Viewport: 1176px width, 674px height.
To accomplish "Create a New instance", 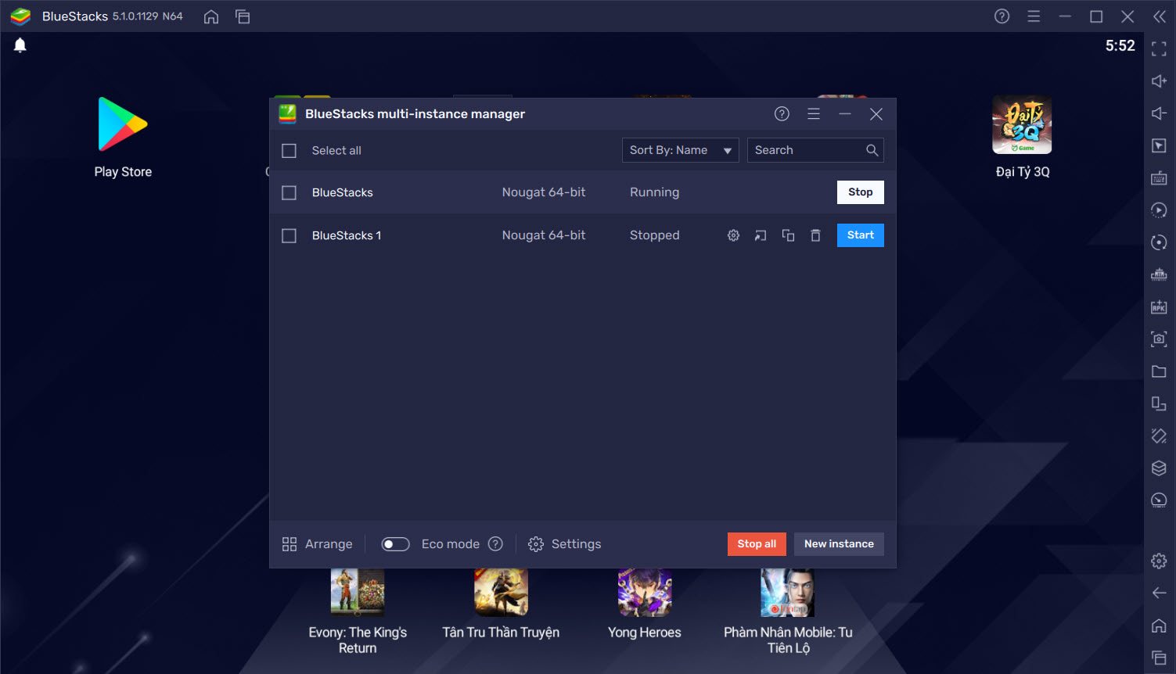I will click(x=839, y=544).
